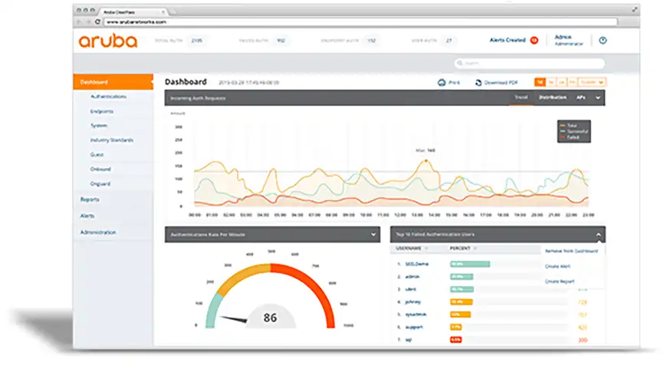This screenshot has width=667, height=368.
Task: Toggle the Failed series in chart legend
Action: pyautogui.click(x=573, y=136)
